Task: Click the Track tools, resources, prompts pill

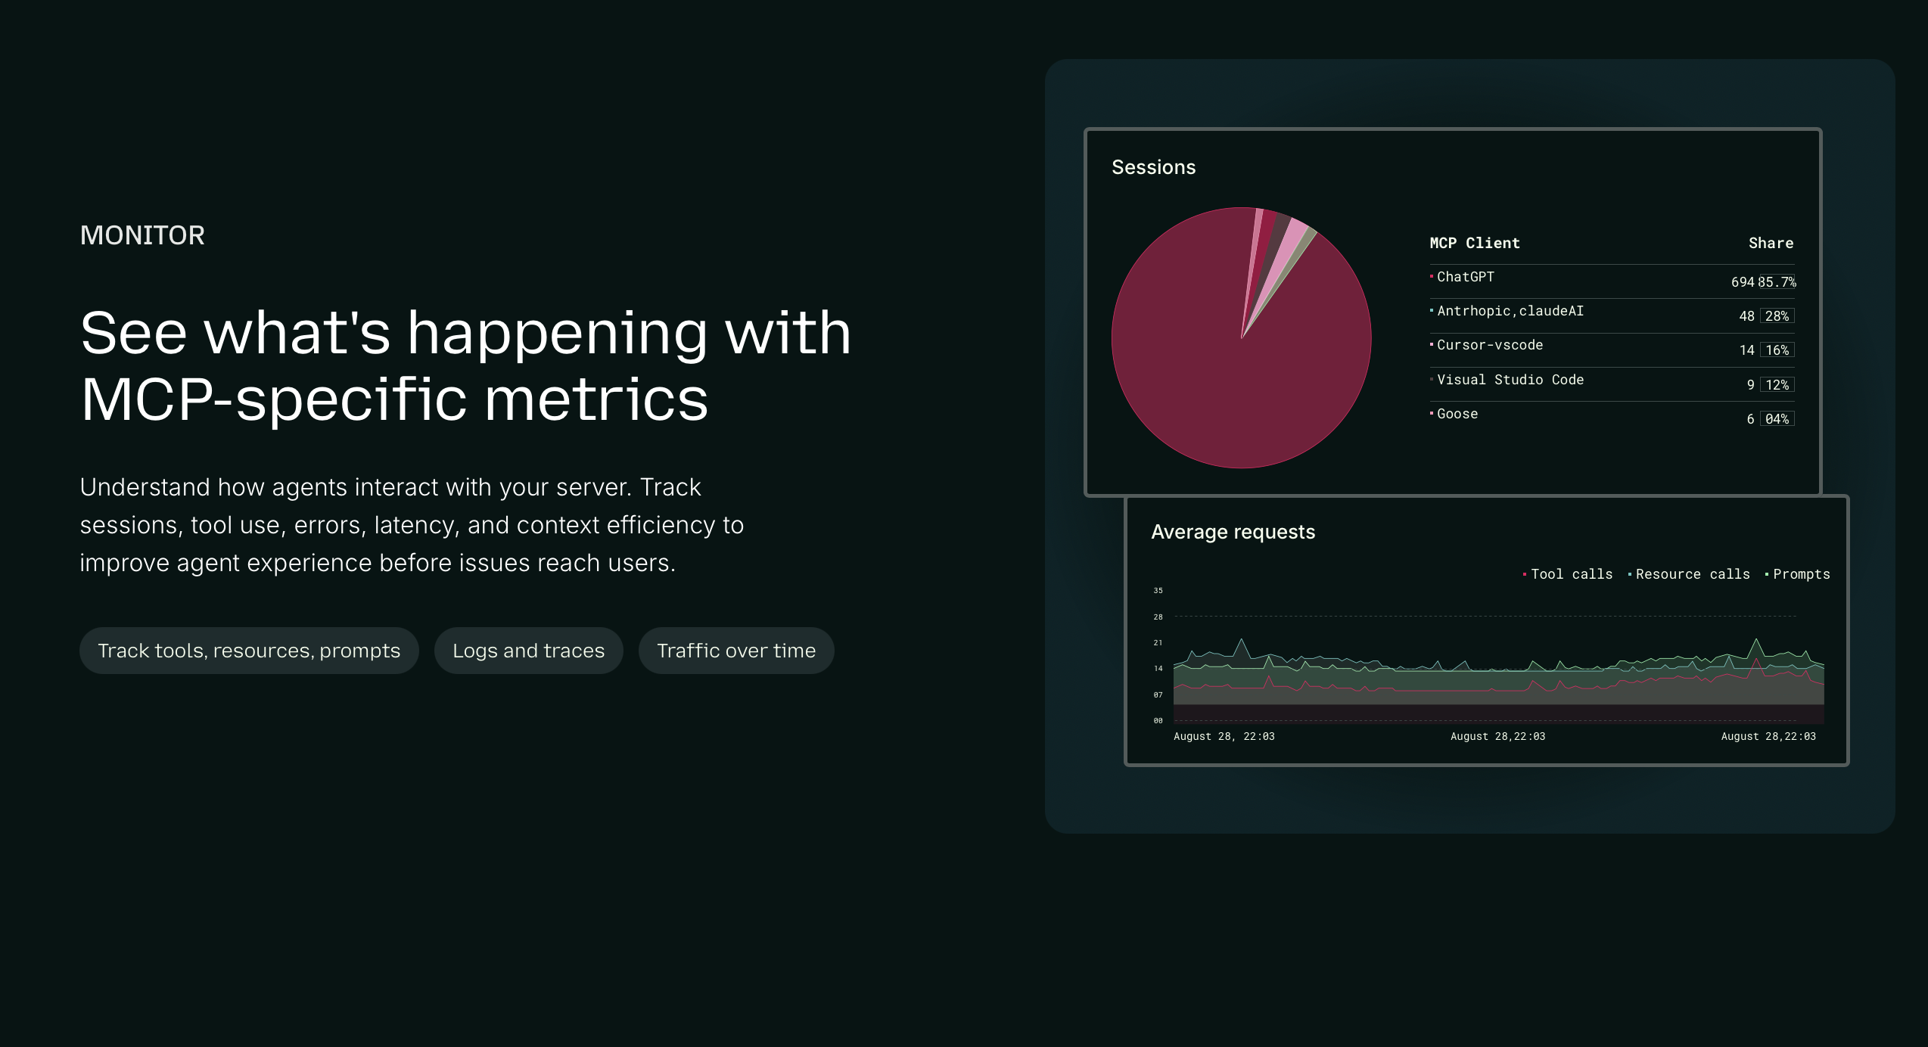Action: [x=249, y=651]
